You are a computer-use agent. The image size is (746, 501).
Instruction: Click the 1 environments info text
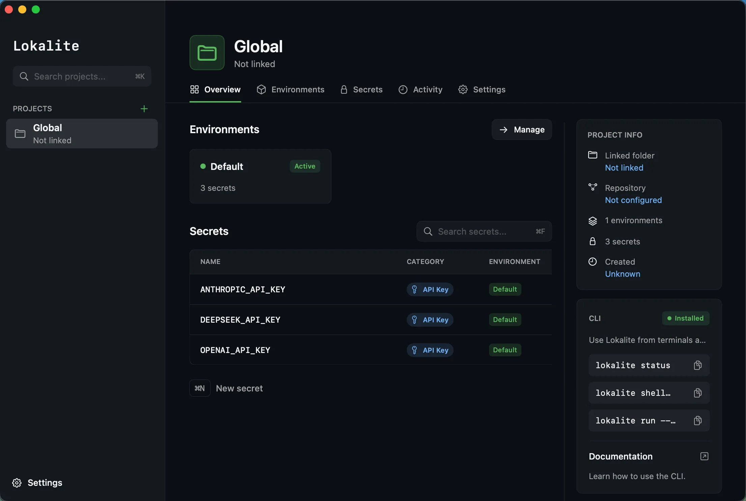634,220
